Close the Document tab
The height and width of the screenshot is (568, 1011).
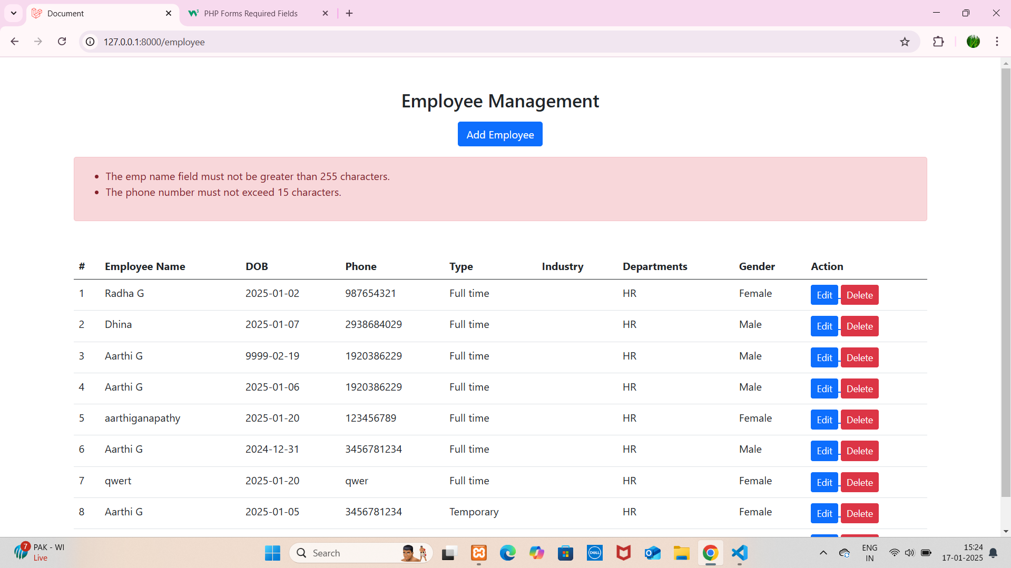tap(169, 13)
